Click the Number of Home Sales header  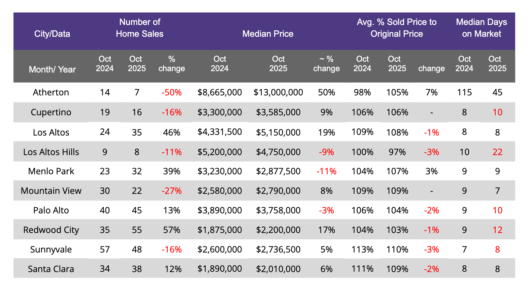pos(139,28)
